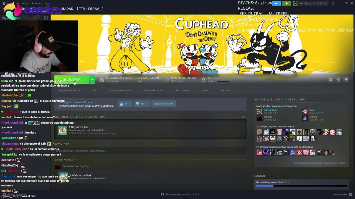Click Elementos descargados status text
Image resolution: width=355 pixels, height=199 pixels.
tap(182, 195)
